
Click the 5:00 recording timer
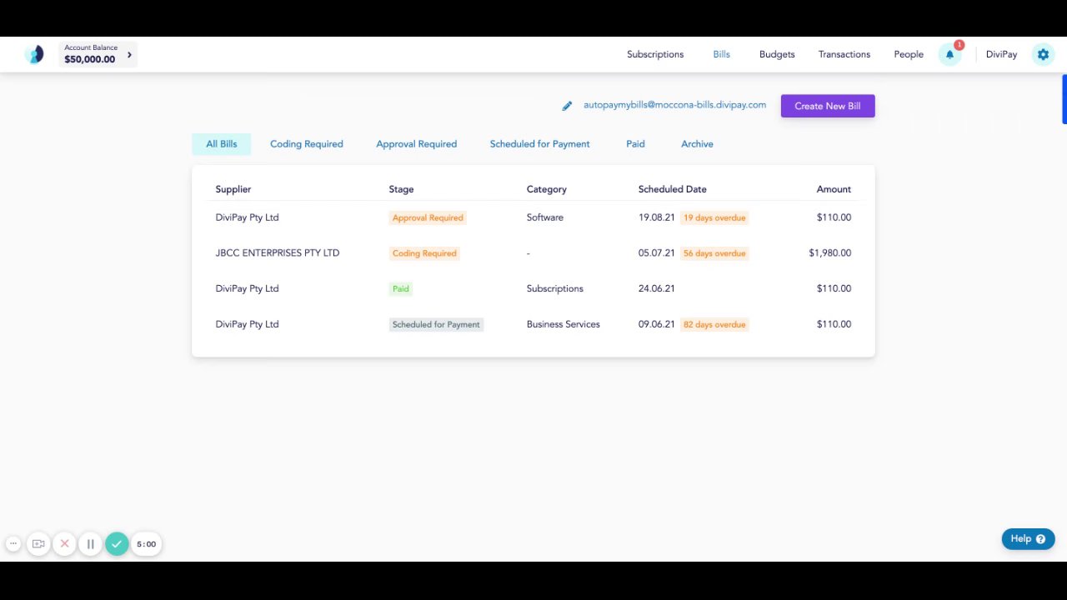coord(146,544)
